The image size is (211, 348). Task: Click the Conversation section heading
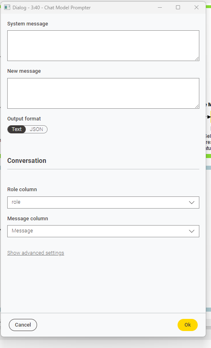click(27, 161)
